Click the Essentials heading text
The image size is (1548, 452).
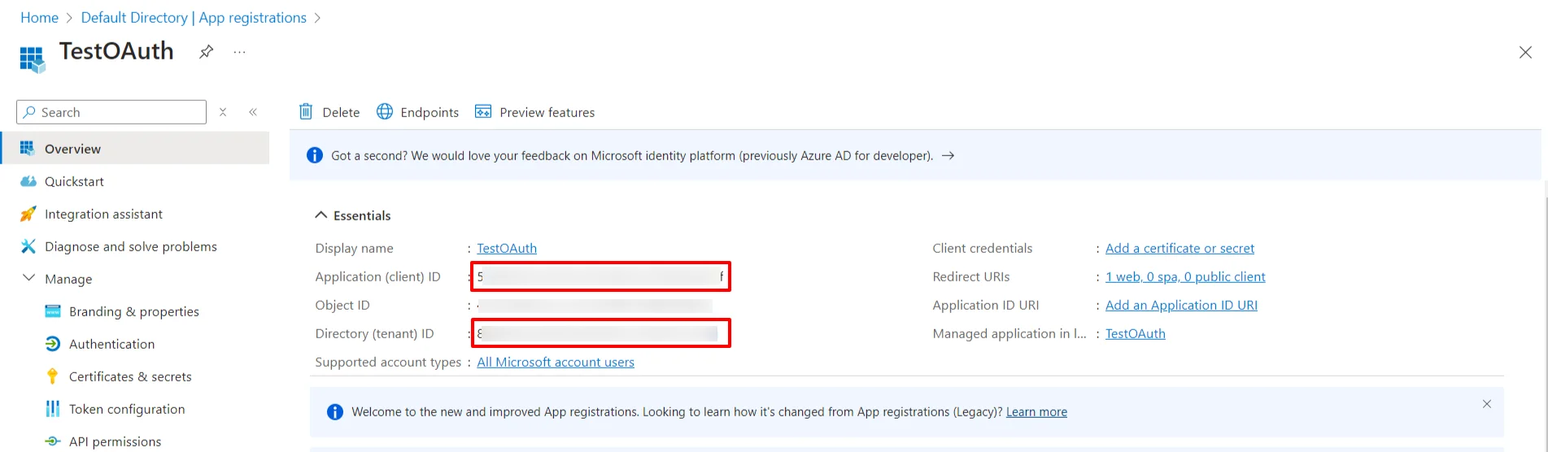point(362,215)
